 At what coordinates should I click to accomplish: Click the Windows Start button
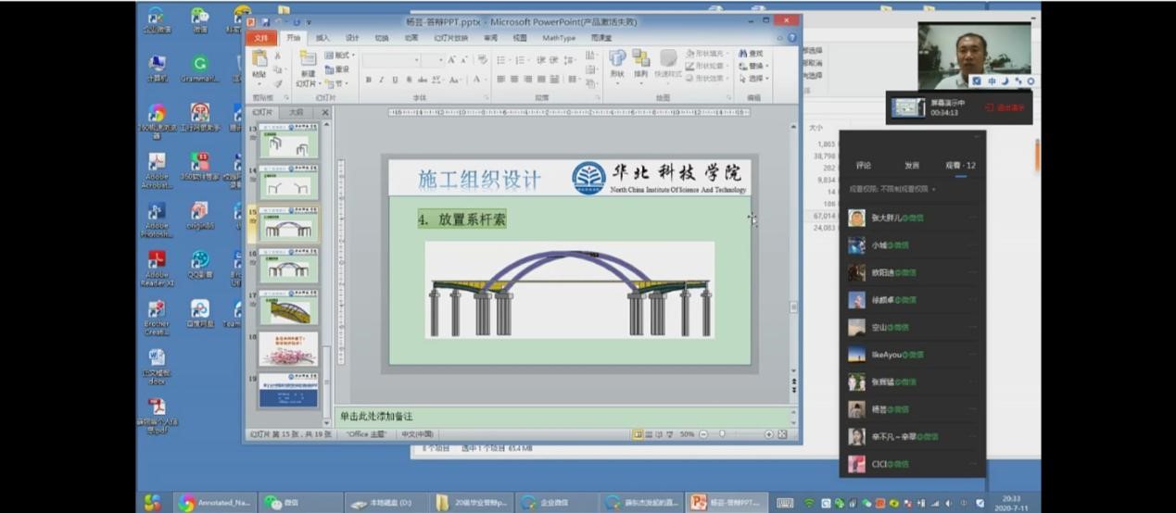(x=153, y=502)
